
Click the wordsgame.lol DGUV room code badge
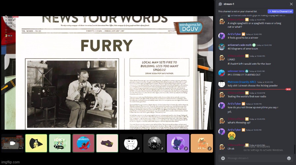point(189,27)
